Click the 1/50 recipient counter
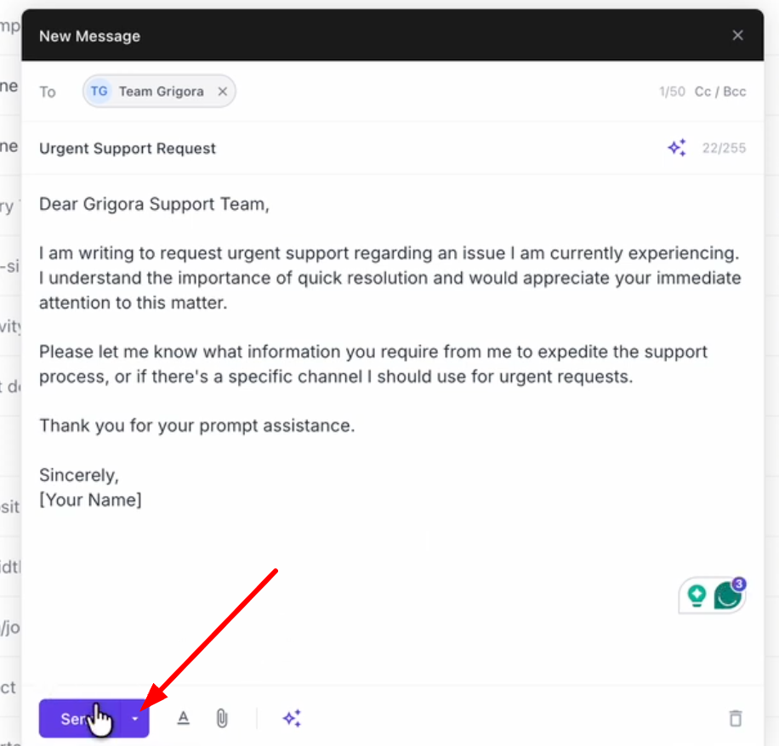This screenshot has height=746, width=779. click(672, 91)
